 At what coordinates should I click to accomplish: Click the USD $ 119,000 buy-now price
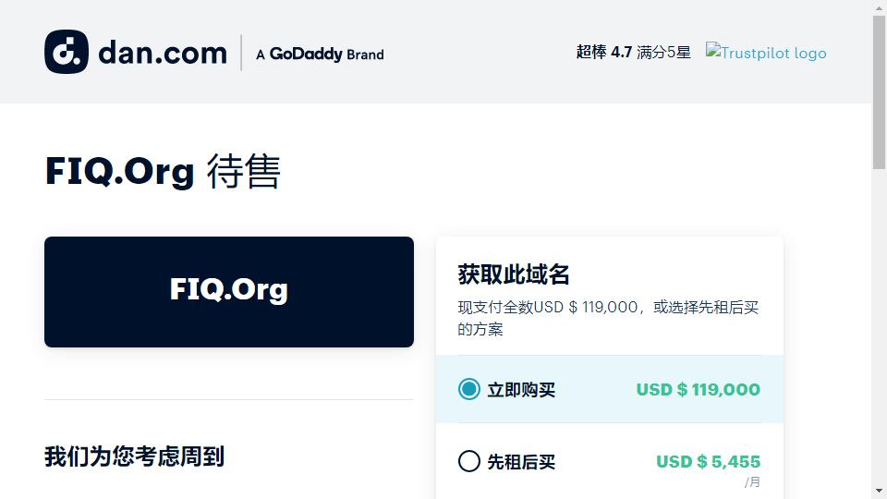[x=699, y=389]
